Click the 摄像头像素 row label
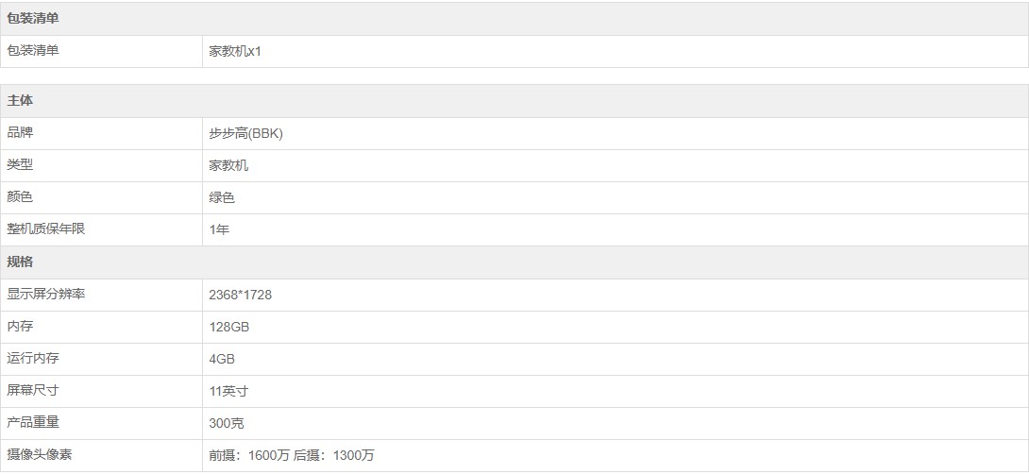This screenshot has height=474, width=1029. tap(40, 455)
